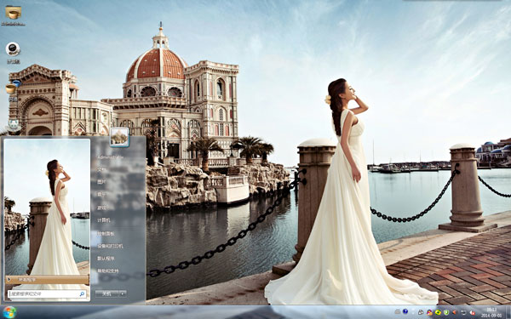Expand 所有程序 (All Programs) list
Viewport: 511px width, 319px height.
click(x=47, y=280)
